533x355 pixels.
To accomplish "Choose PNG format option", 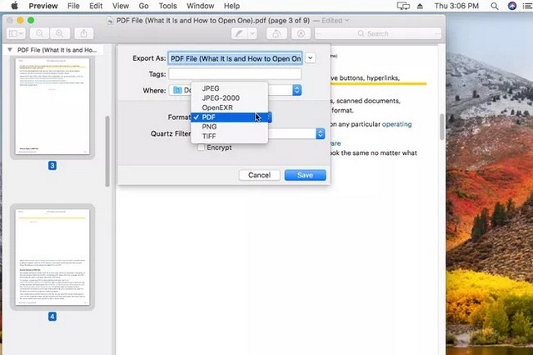I will [230, 127].
